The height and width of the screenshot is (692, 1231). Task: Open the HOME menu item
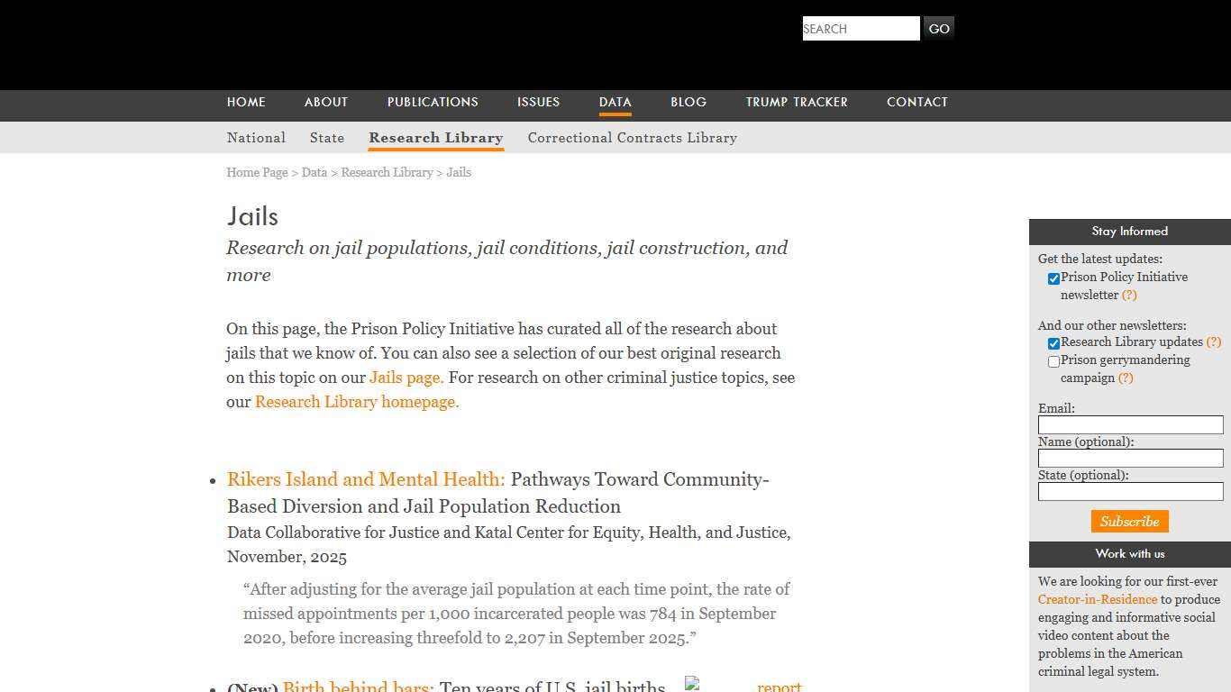246,102
